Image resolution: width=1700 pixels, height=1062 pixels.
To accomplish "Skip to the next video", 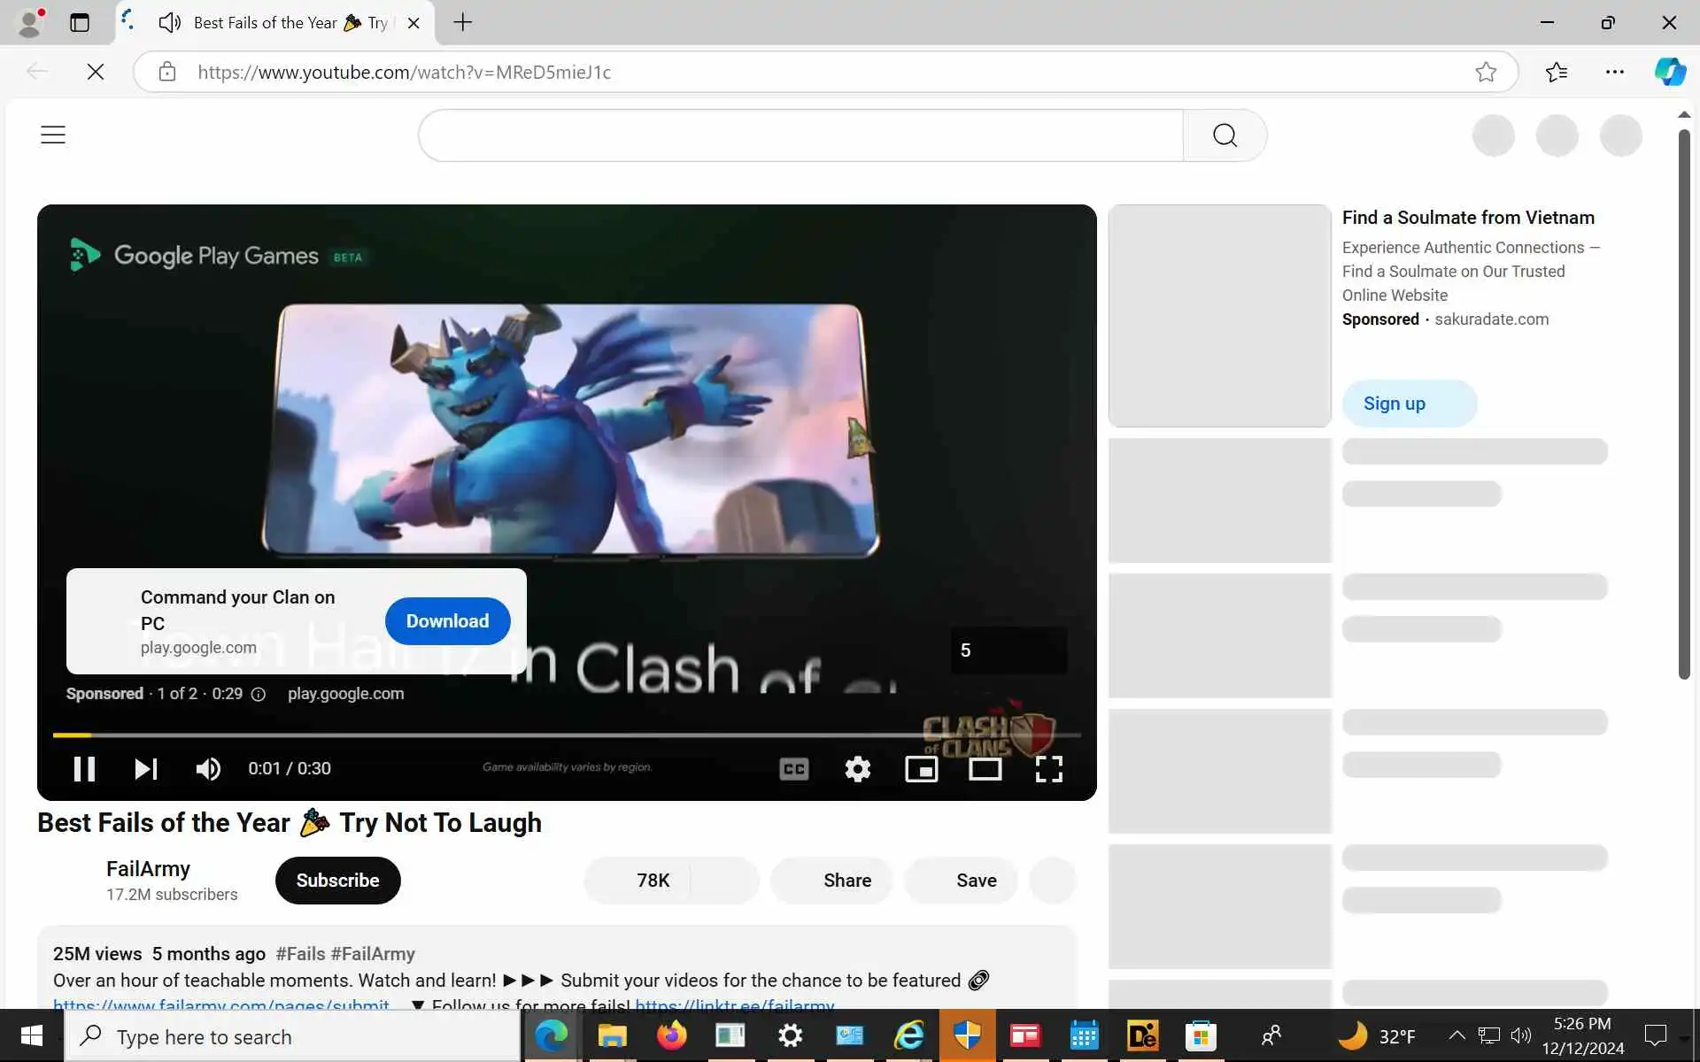I will [146, 768].
